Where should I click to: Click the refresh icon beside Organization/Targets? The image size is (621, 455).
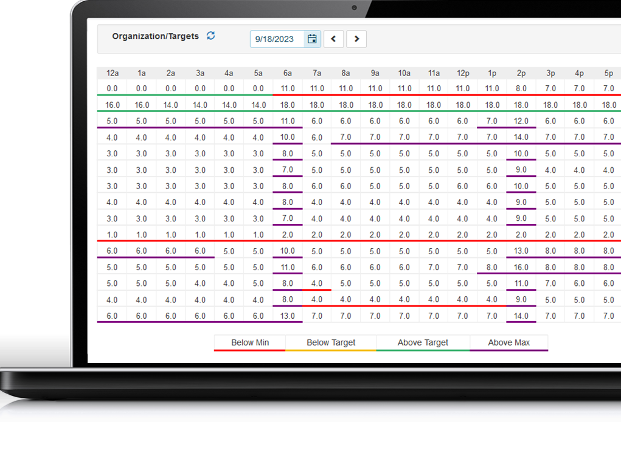coord(210,36)
